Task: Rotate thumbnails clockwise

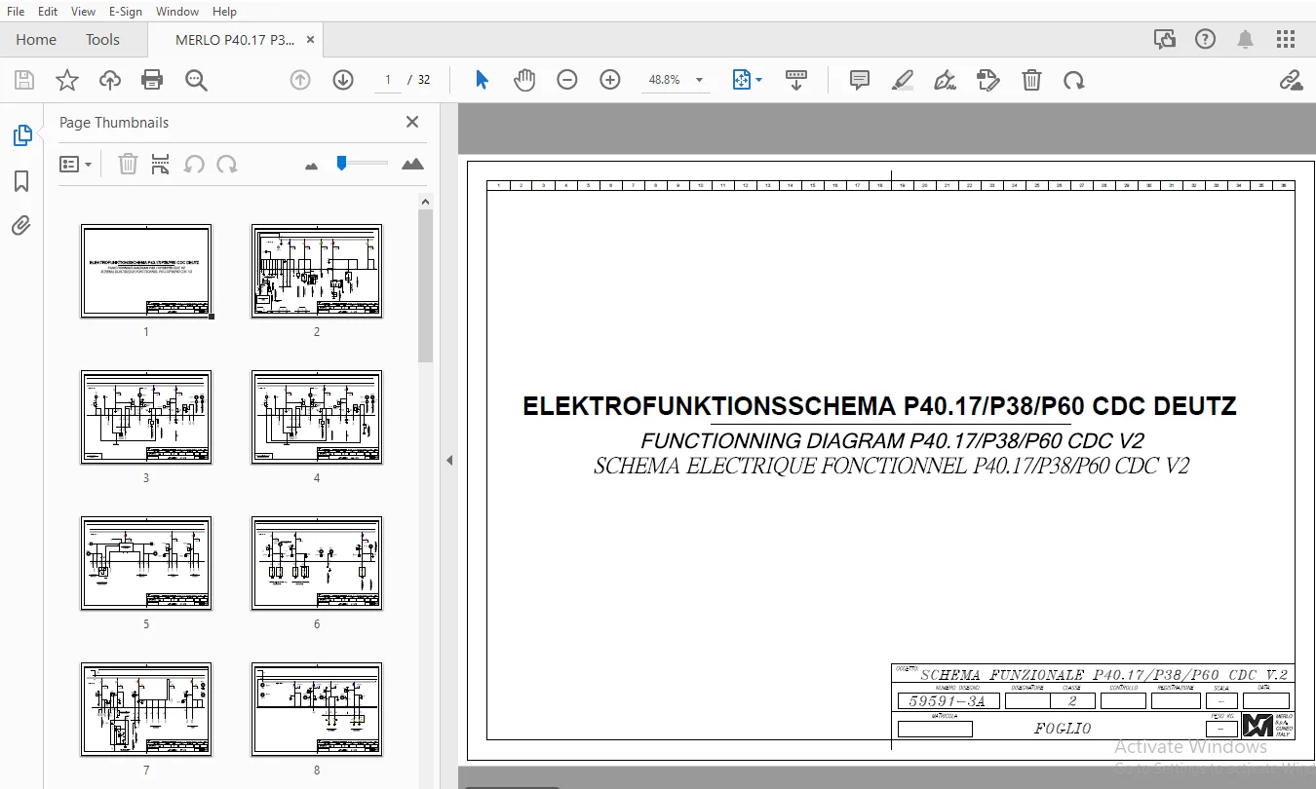Action: (227, 165)
